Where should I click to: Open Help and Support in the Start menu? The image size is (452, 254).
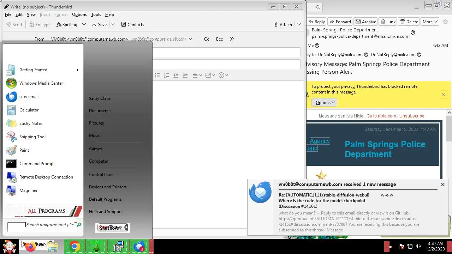pos(105,212)
